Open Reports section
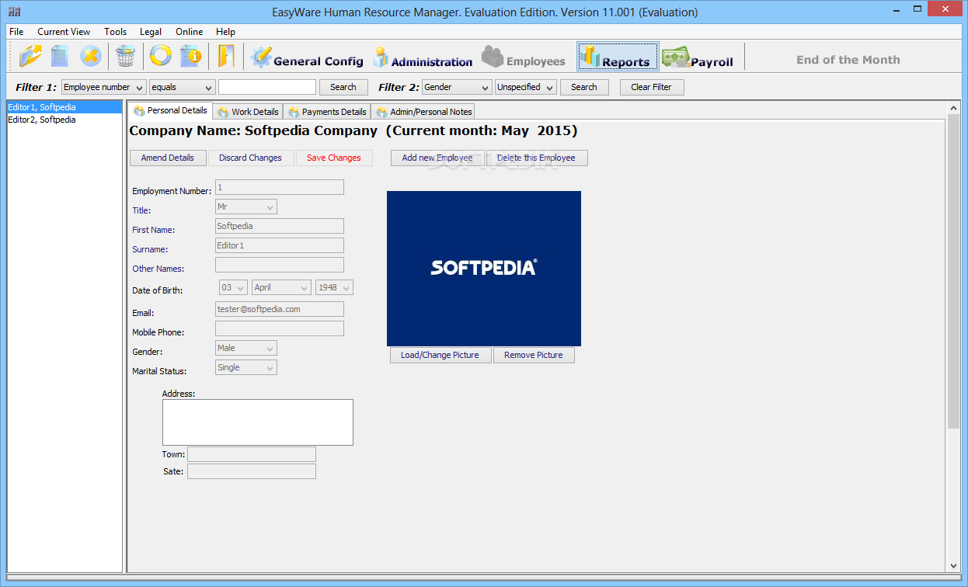The image size is (968, 587). point(618,57)
